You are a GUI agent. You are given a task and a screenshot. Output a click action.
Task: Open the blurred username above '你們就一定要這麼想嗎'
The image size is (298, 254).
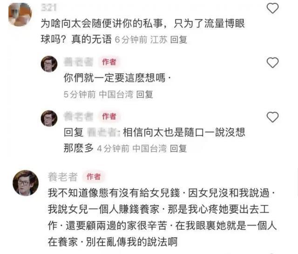(x=79, y=62)
